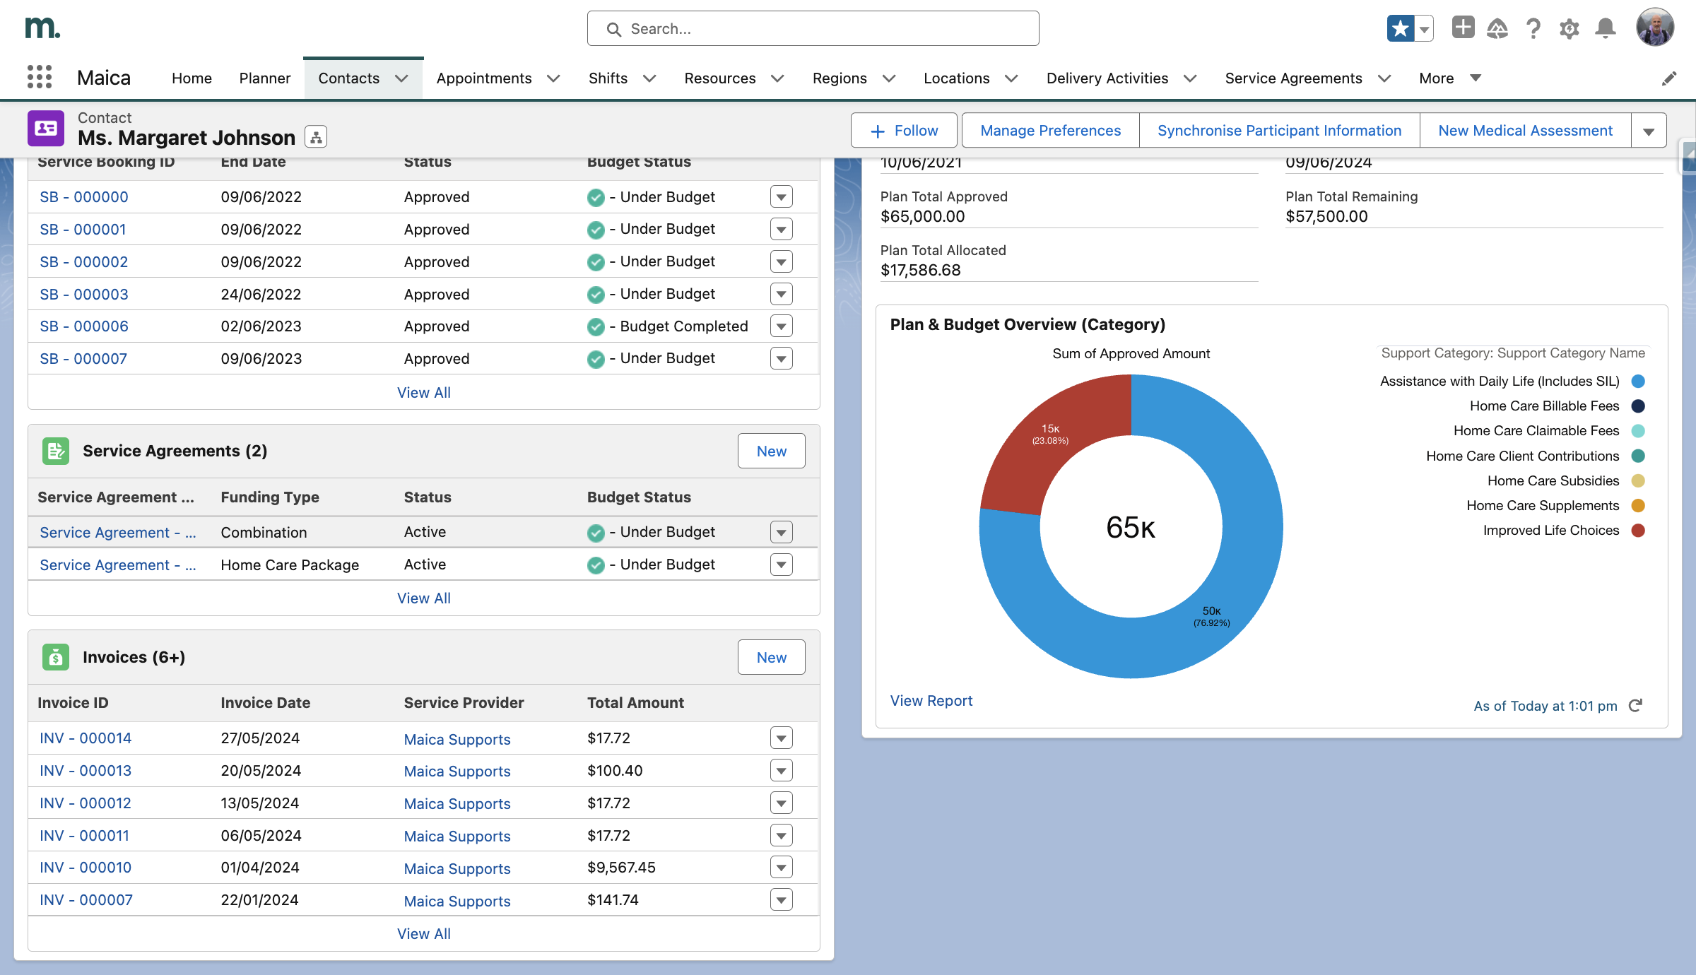The width and height of the screenshot is (1696, 975).
Task: Open the Notifications bell icon
Action: pyautogui.click(x=1606, y=29)
